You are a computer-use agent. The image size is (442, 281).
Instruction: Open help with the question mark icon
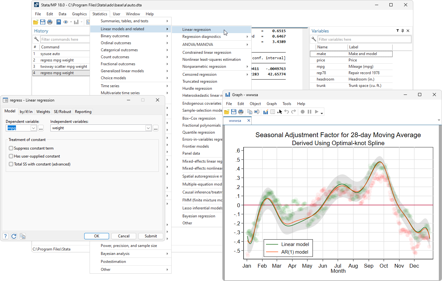pyautogui.click(x=5, y=236)
